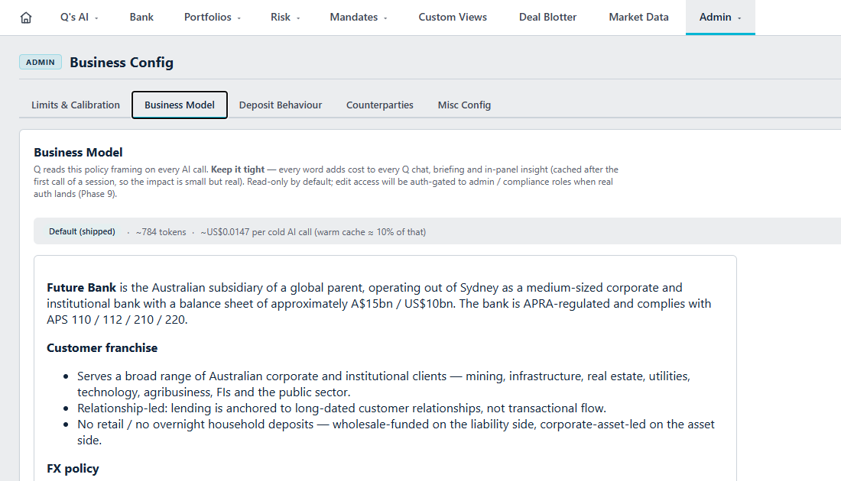Click the ADMIN badge
Image resolution: width=841 pixels, height=481 pixels.
[x=41, y=62]
